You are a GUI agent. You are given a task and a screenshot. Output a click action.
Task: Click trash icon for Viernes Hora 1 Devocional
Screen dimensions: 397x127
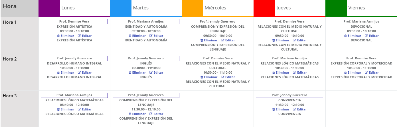click(x=345, y=36)
